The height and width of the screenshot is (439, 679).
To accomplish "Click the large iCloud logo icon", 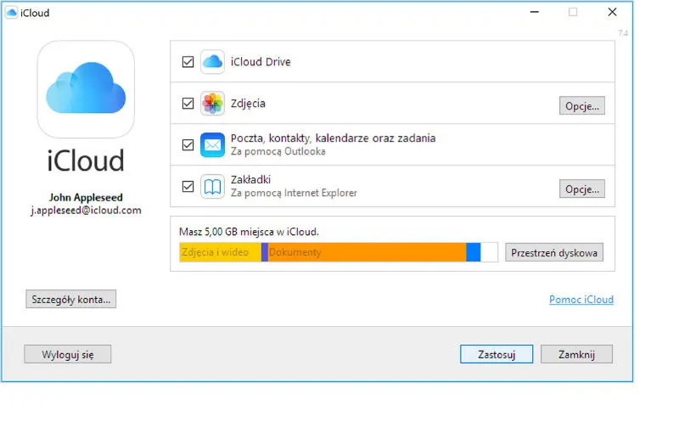I will [86, 89].
